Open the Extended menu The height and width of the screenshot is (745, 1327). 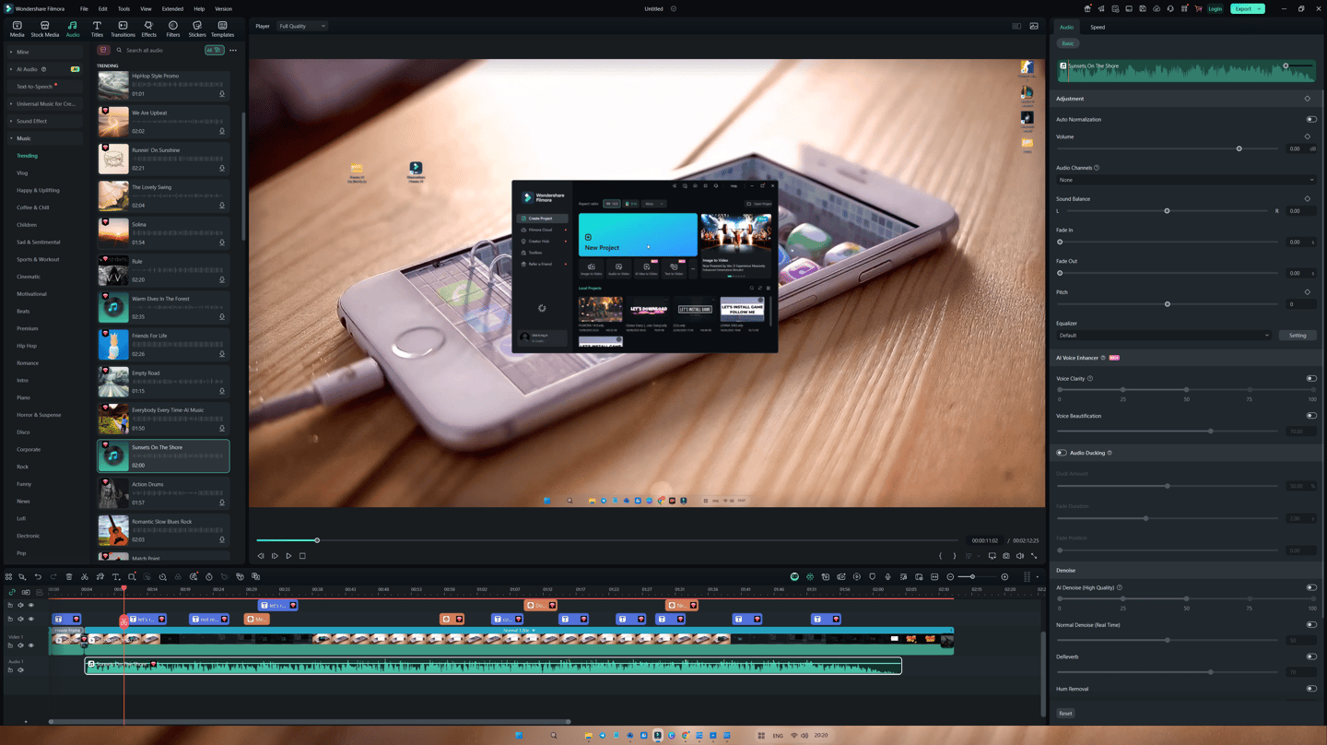coord(172,9)
